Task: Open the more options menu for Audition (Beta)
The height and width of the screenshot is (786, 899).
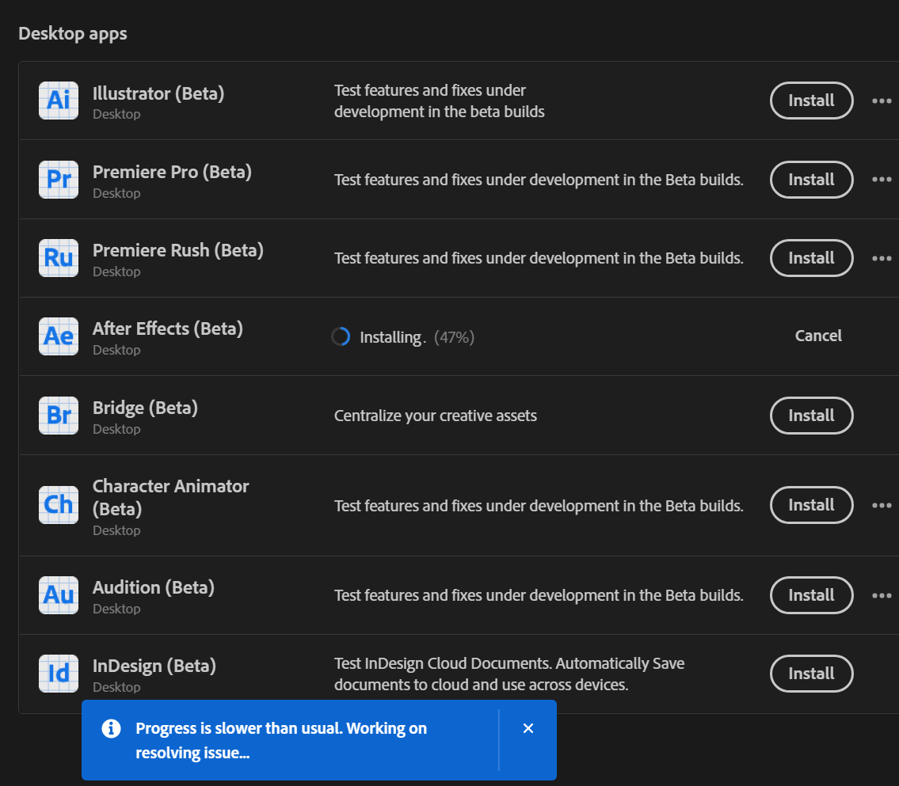Action: (x=882, y=595)
